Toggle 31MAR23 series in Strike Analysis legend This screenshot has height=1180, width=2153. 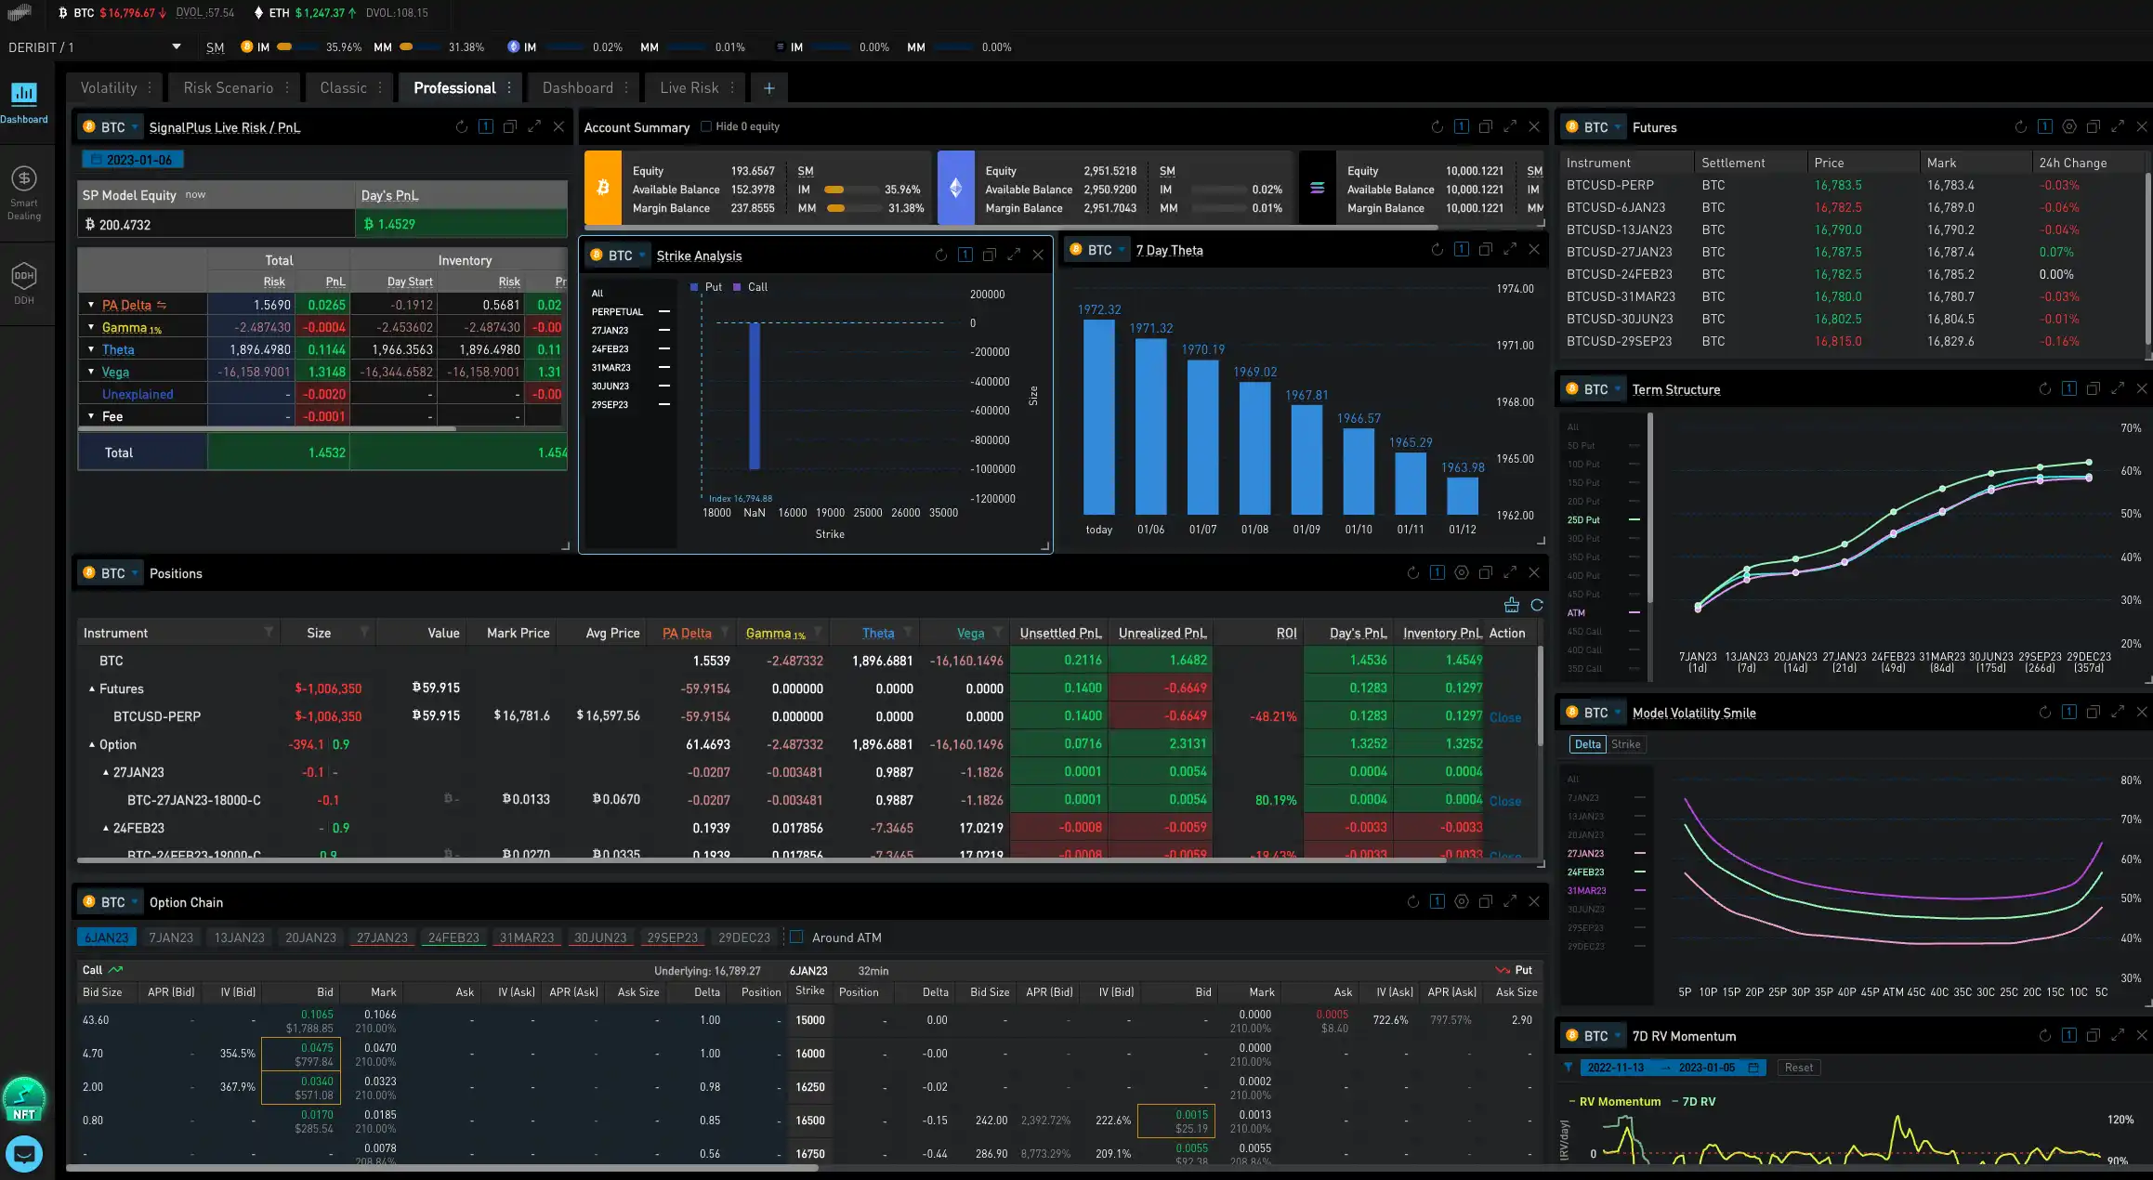[631, 367]
